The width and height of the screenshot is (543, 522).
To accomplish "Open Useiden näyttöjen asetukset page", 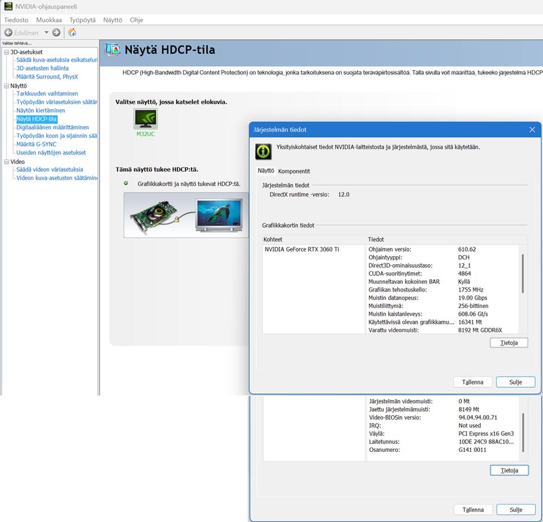I will (x=51, y=153).
